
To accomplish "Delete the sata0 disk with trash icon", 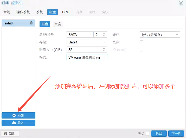I will 31,23.
